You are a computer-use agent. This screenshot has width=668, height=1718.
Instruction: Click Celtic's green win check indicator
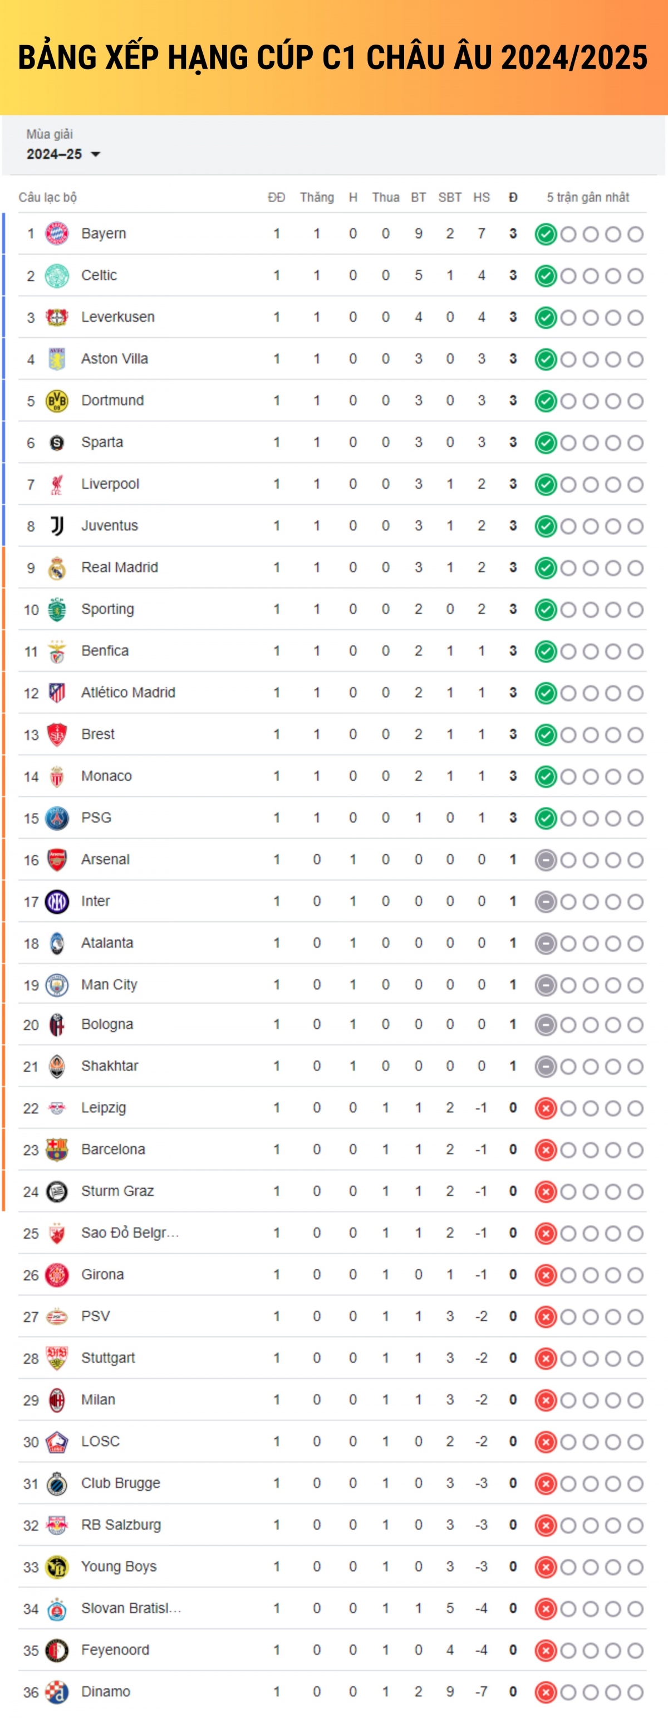pyautogui.click(x=546, y=276)
